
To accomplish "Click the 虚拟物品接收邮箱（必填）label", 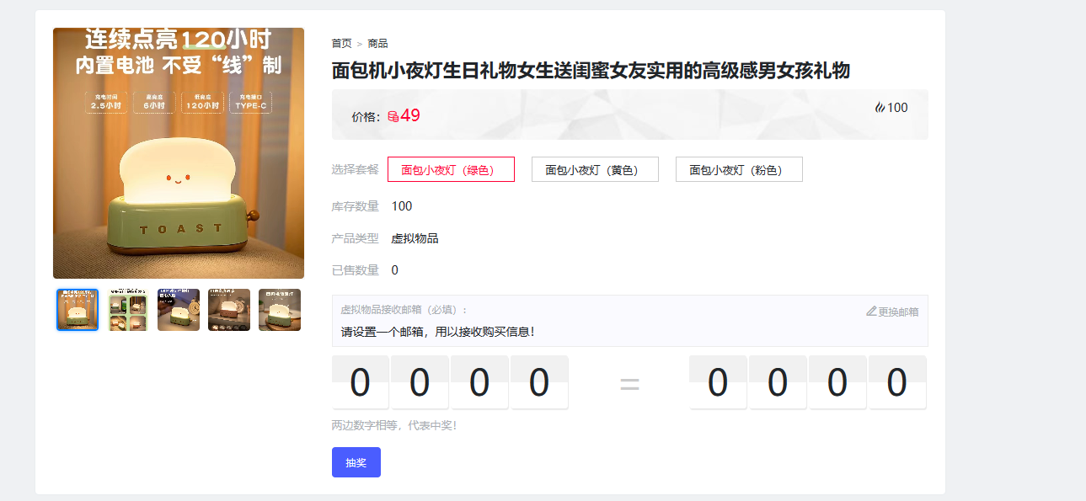I will click(404, 310).
